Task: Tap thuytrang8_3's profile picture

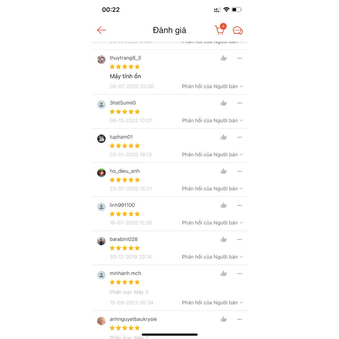Action: tap(101, 60)
